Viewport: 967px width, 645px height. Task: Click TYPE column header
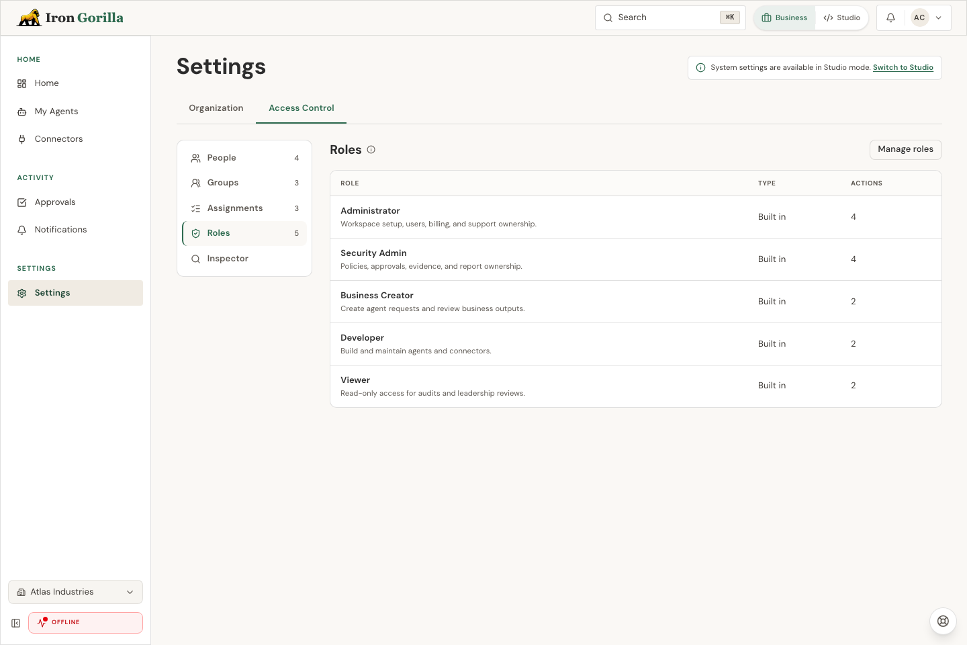[x=767, y=183]
